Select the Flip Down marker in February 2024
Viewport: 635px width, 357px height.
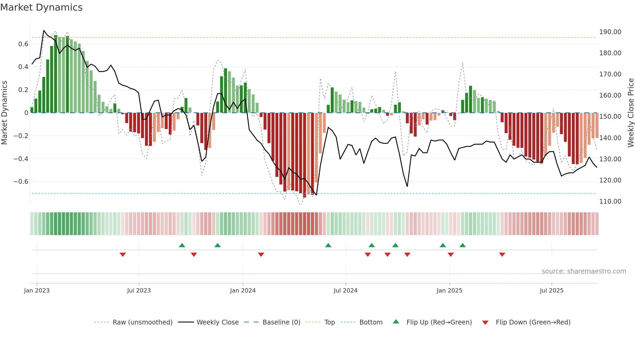261,254
